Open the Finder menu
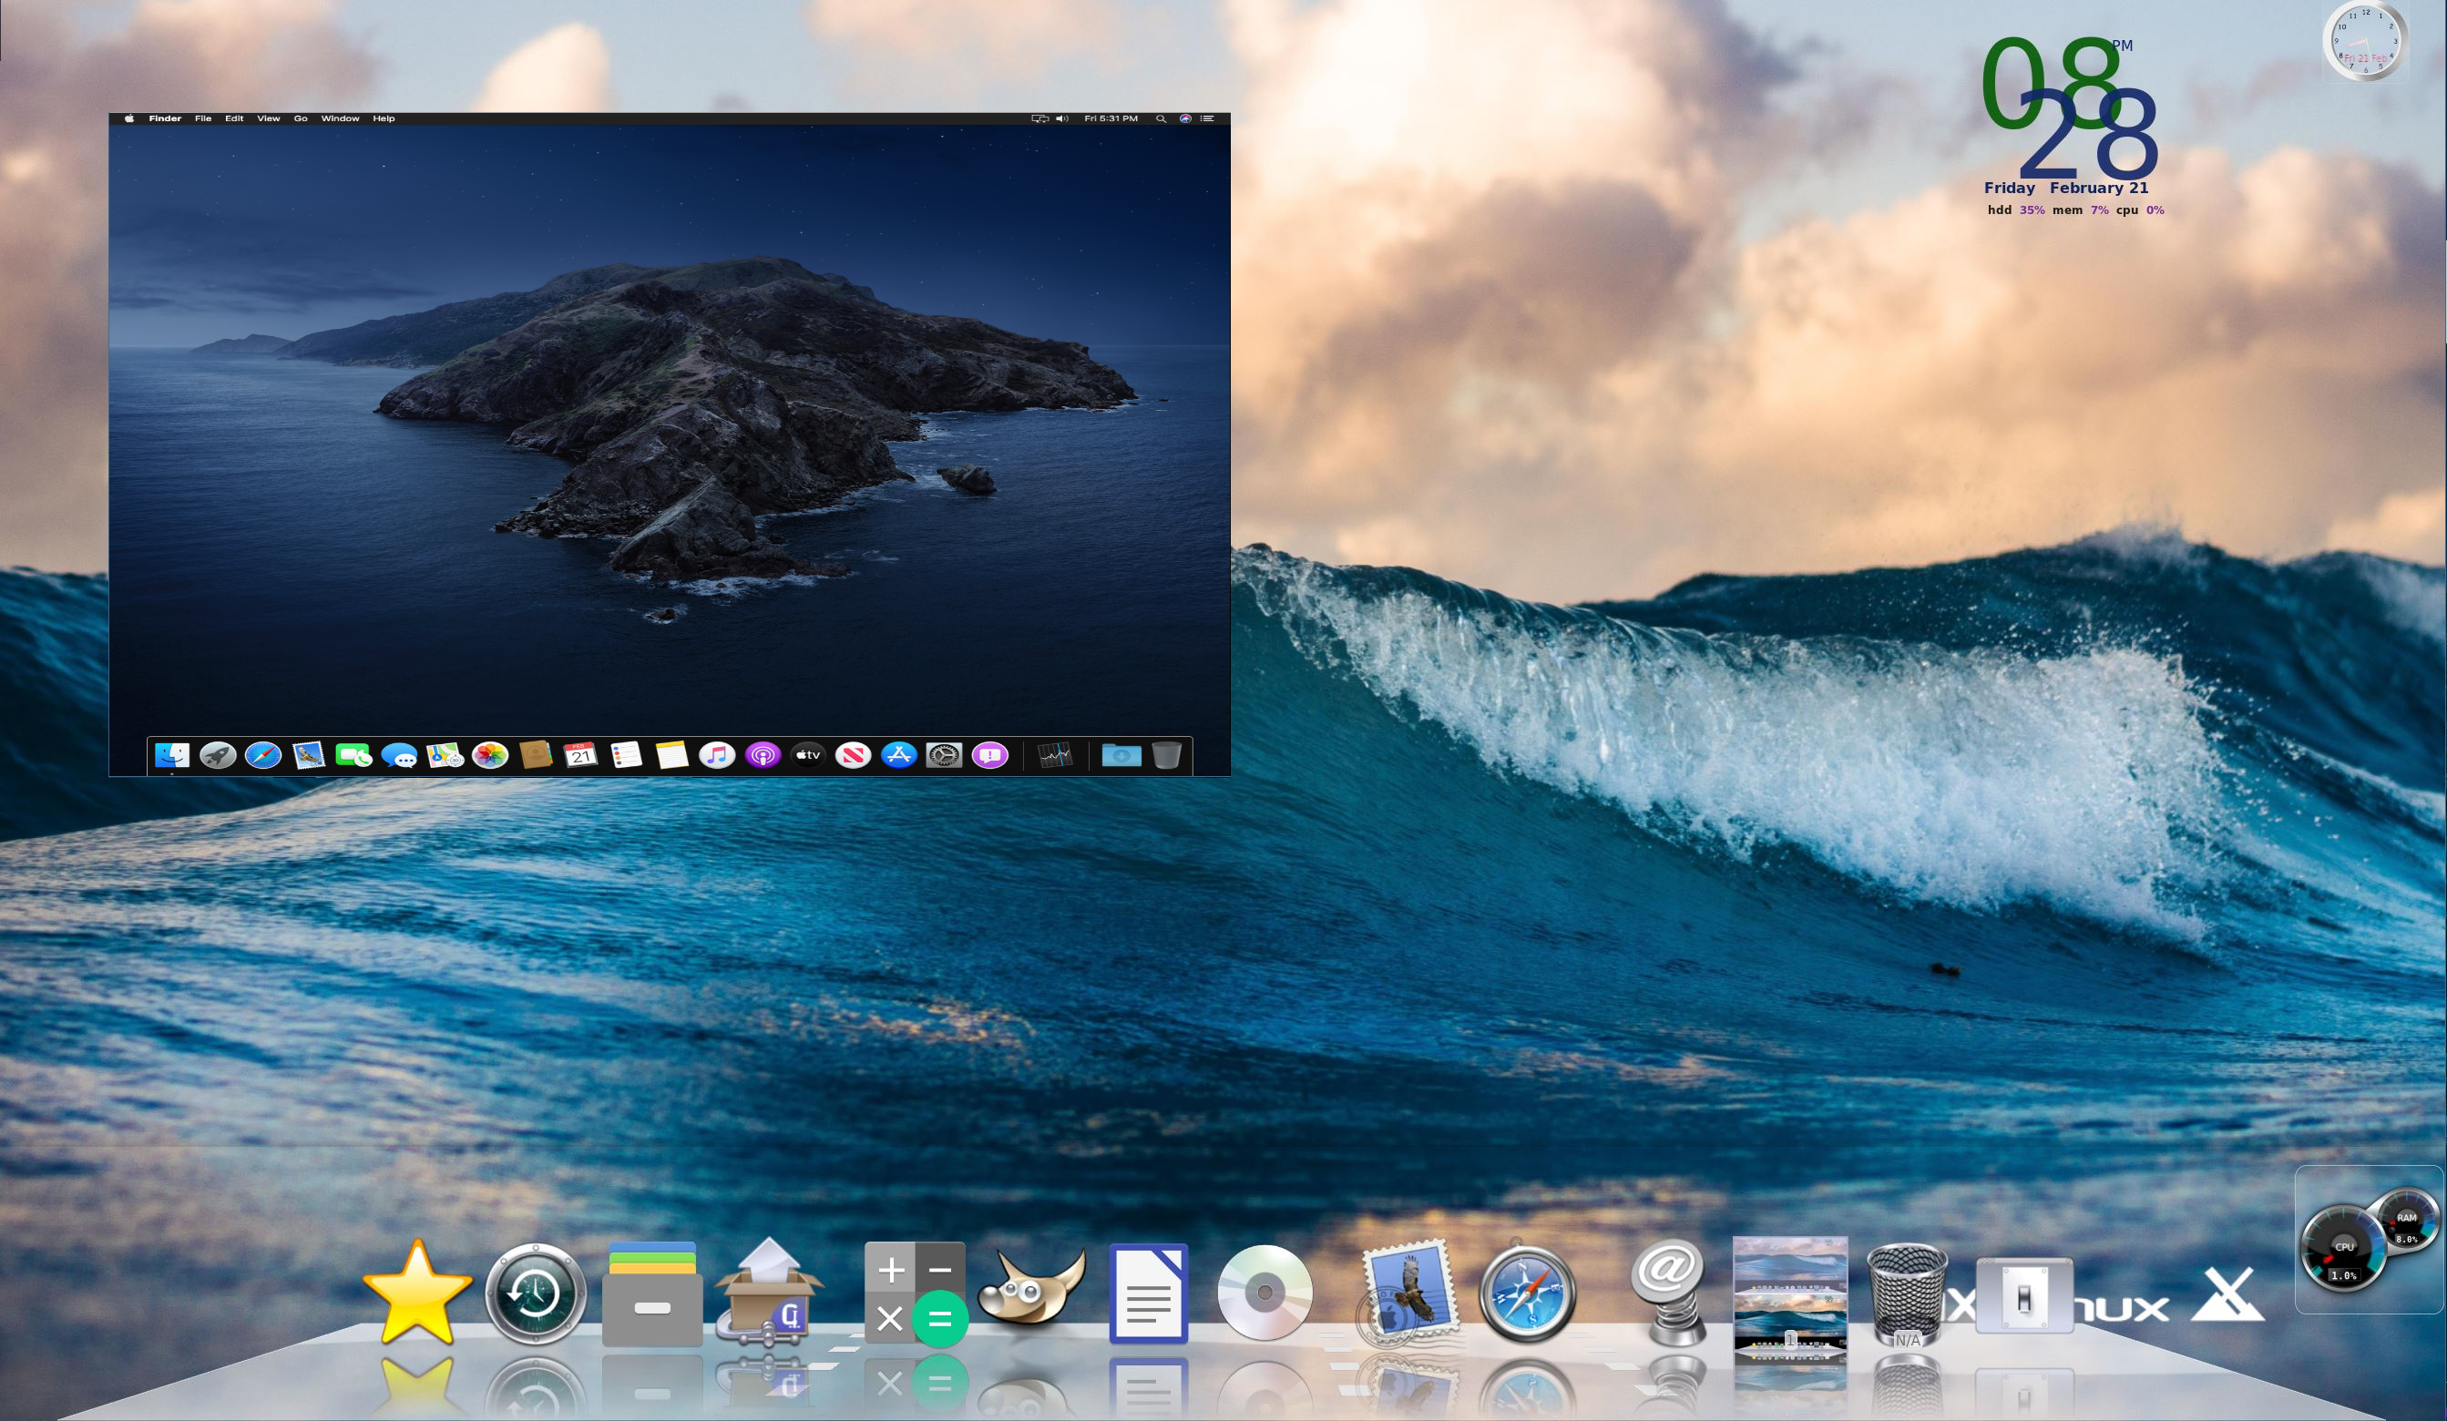 (x=165, y=118)
